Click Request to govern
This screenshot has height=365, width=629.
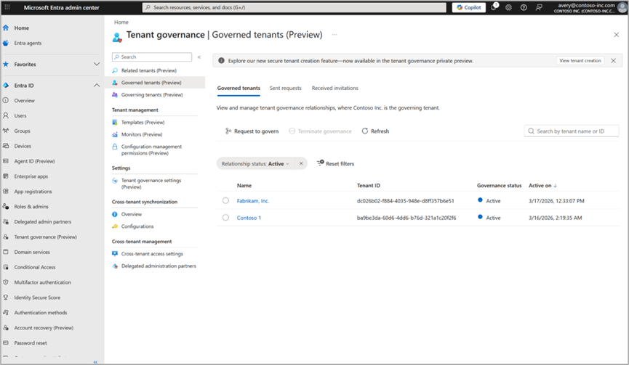tap(252, 131)
